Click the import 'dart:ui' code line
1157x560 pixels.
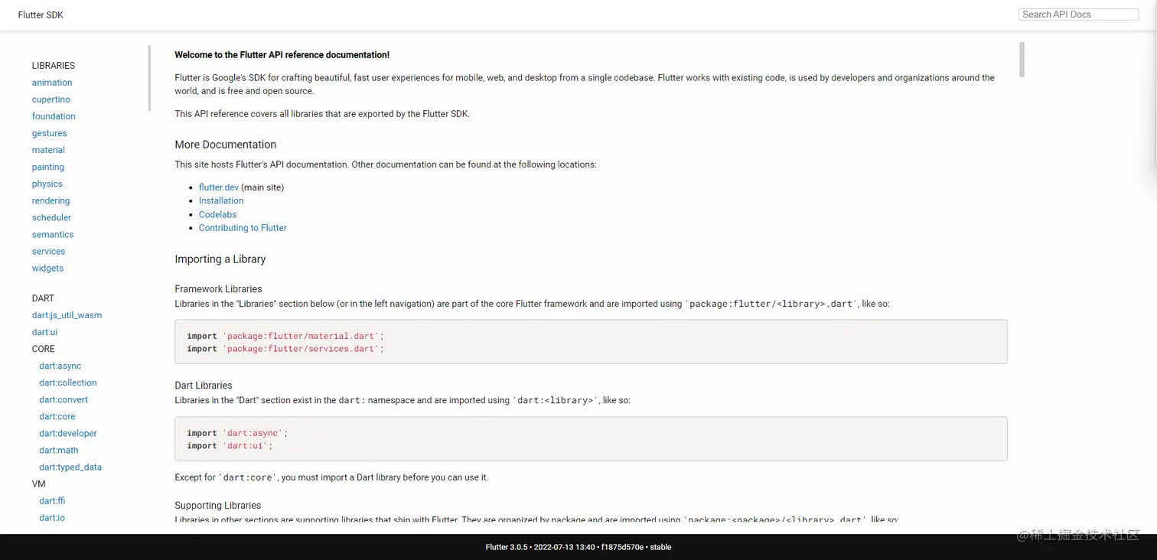[x=230, y=446]
